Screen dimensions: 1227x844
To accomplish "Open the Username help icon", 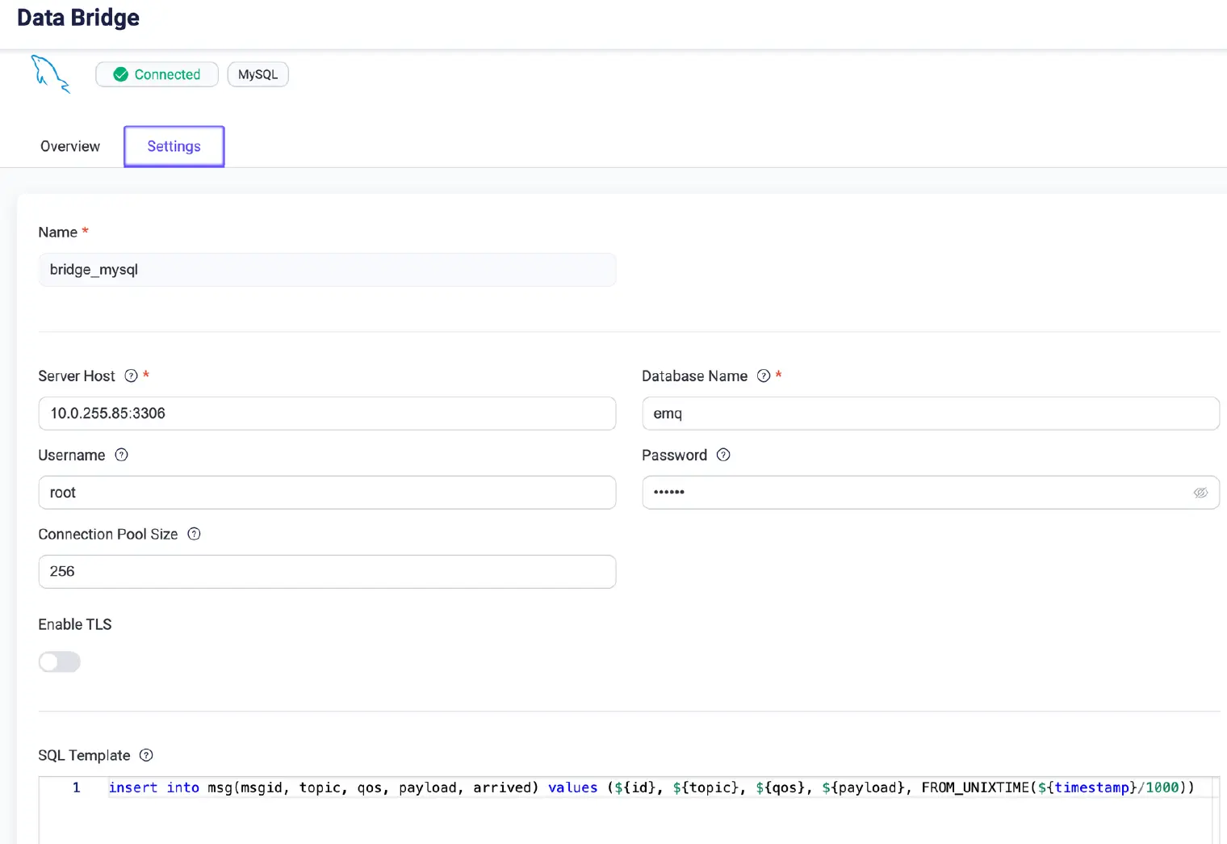I will click(121, 455).
